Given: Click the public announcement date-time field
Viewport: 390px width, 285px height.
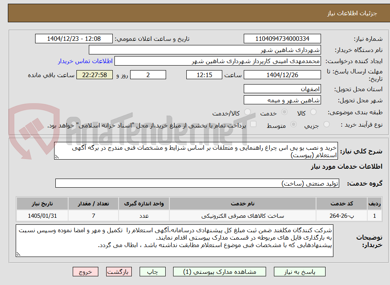Looking at the screenshot, I should coord(74,39).
